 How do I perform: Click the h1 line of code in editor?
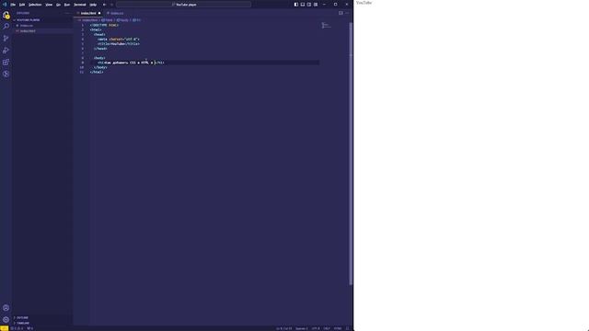pos(131,63)
